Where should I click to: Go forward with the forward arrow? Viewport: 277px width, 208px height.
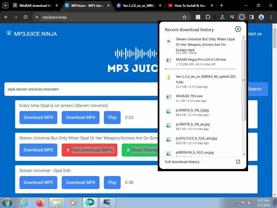pyautogui.click(x=16, y=17)
